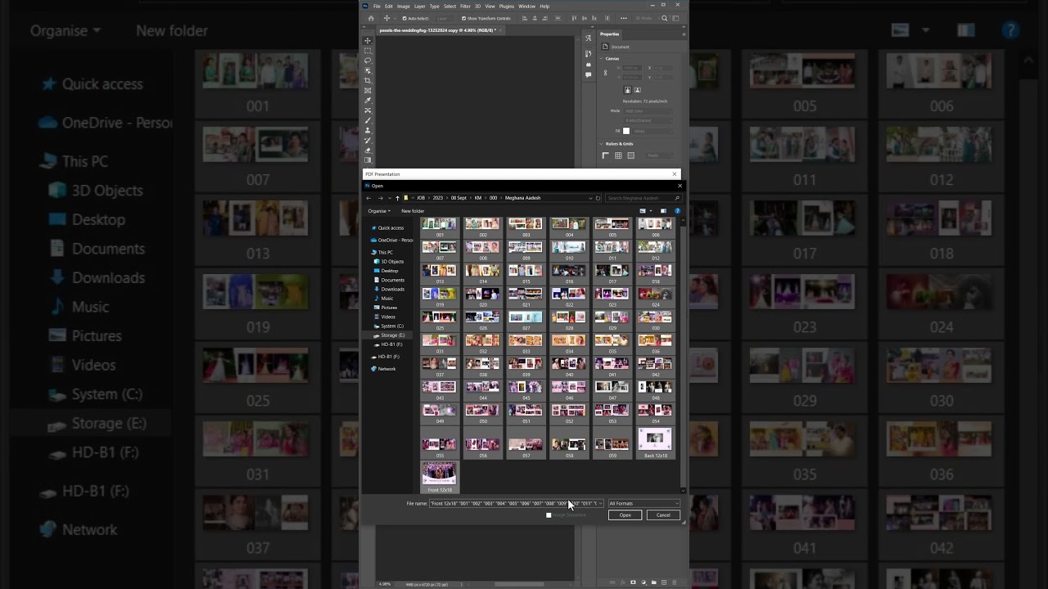Select the Front 12x18 thumbnail
The width and height of the screenshot is (1048, 589).
[x=440, y=477]
